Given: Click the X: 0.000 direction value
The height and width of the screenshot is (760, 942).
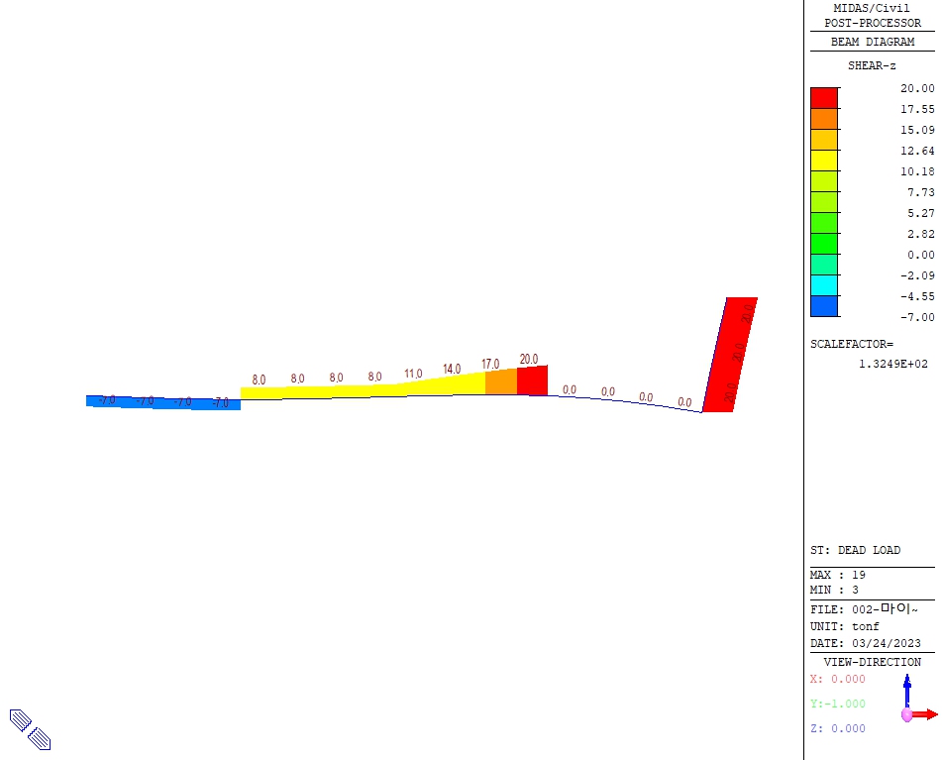Looking at the screenshot, I should (x=837, y=680).
